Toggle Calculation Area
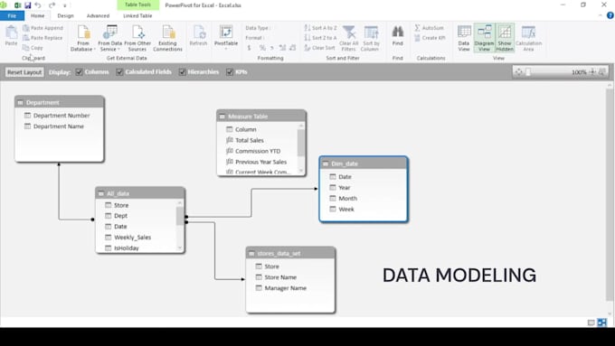Screen dimensions: 615x346 point(528,38)
